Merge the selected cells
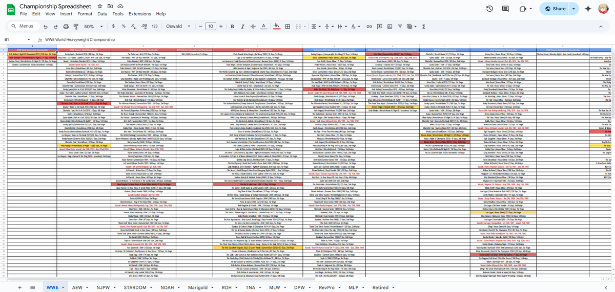 click(299, 27)
